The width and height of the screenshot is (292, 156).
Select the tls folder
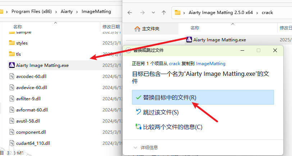point(18,54)
